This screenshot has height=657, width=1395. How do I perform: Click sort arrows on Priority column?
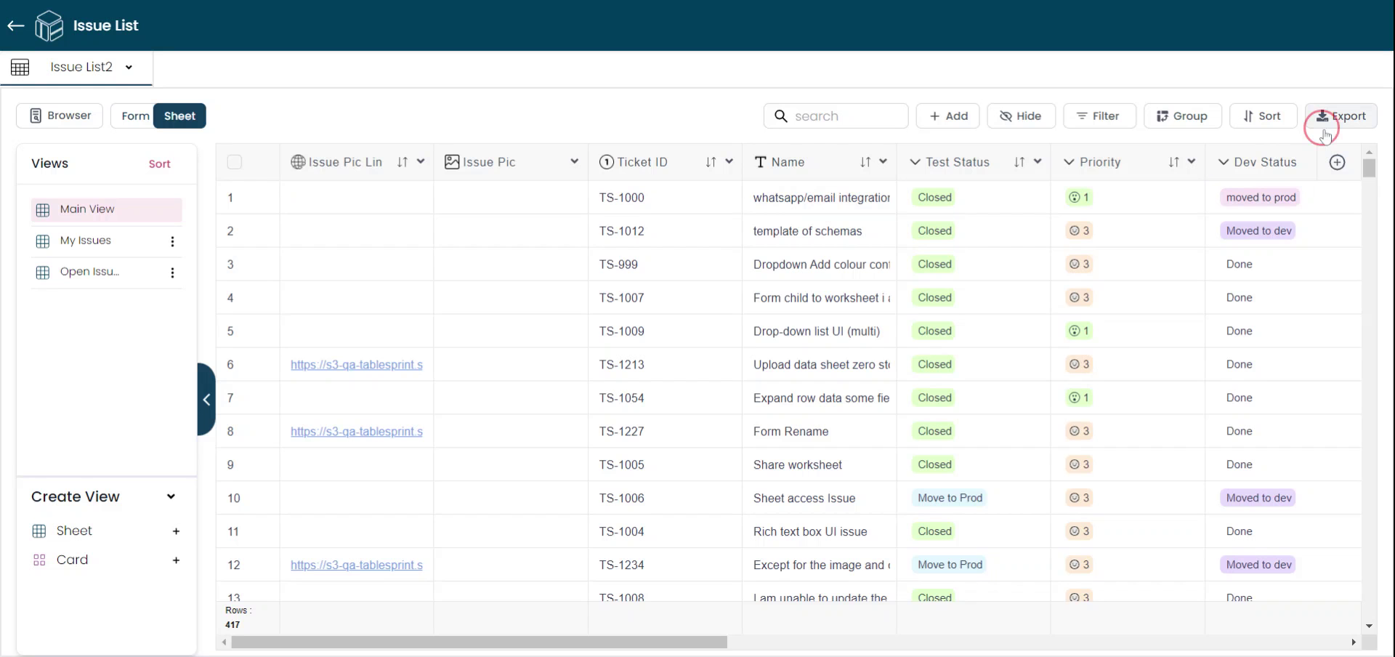tap(1173, 162)
